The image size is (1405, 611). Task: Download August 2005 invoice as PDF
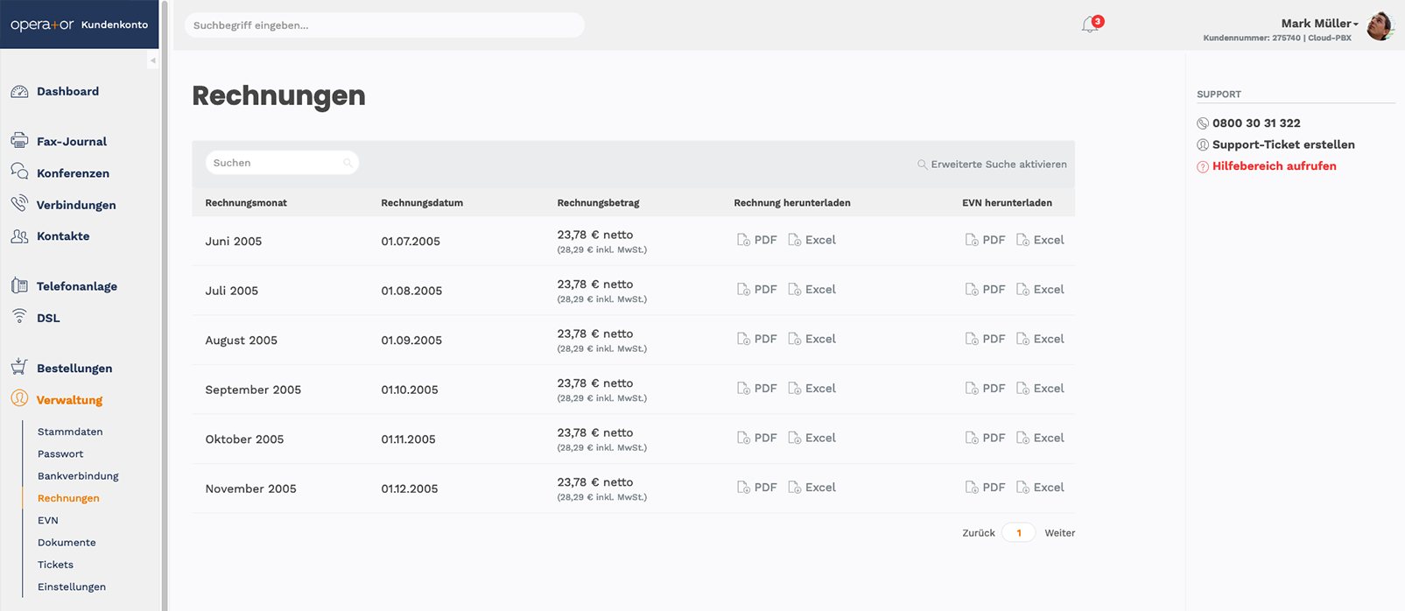[757, 339]
